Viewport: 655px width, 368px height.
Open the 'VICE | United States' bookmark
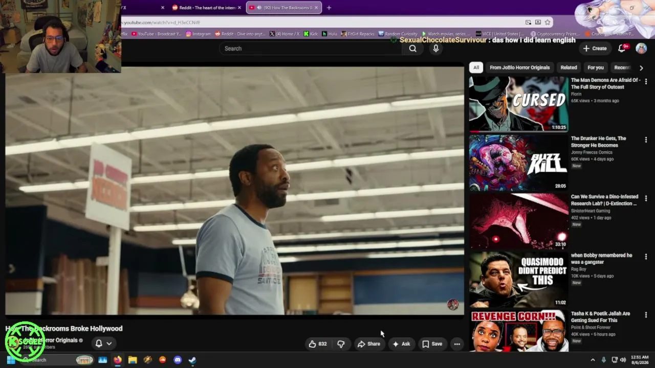[x=500, y=34]
